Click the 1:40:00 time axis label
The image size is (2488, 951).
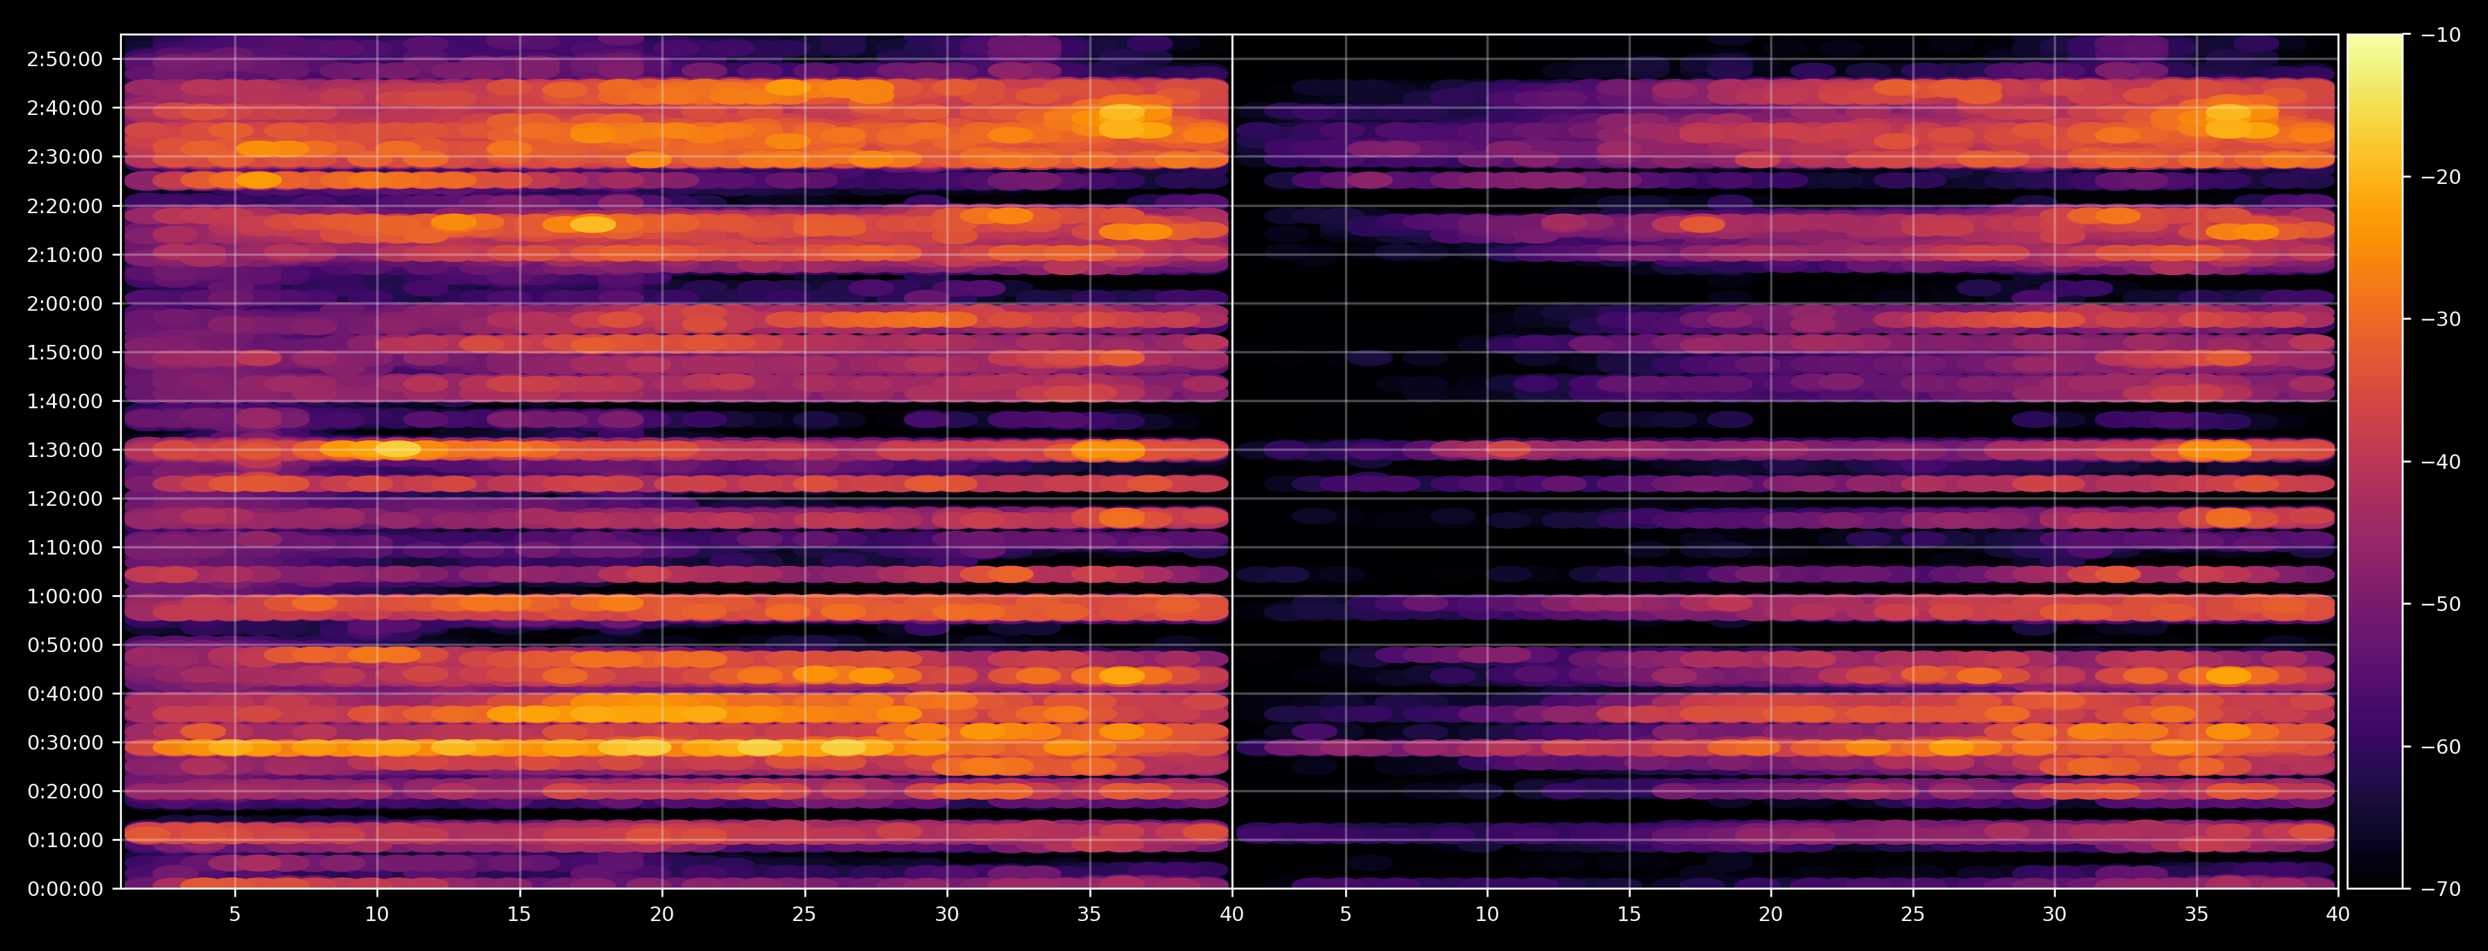coord(65,401)
